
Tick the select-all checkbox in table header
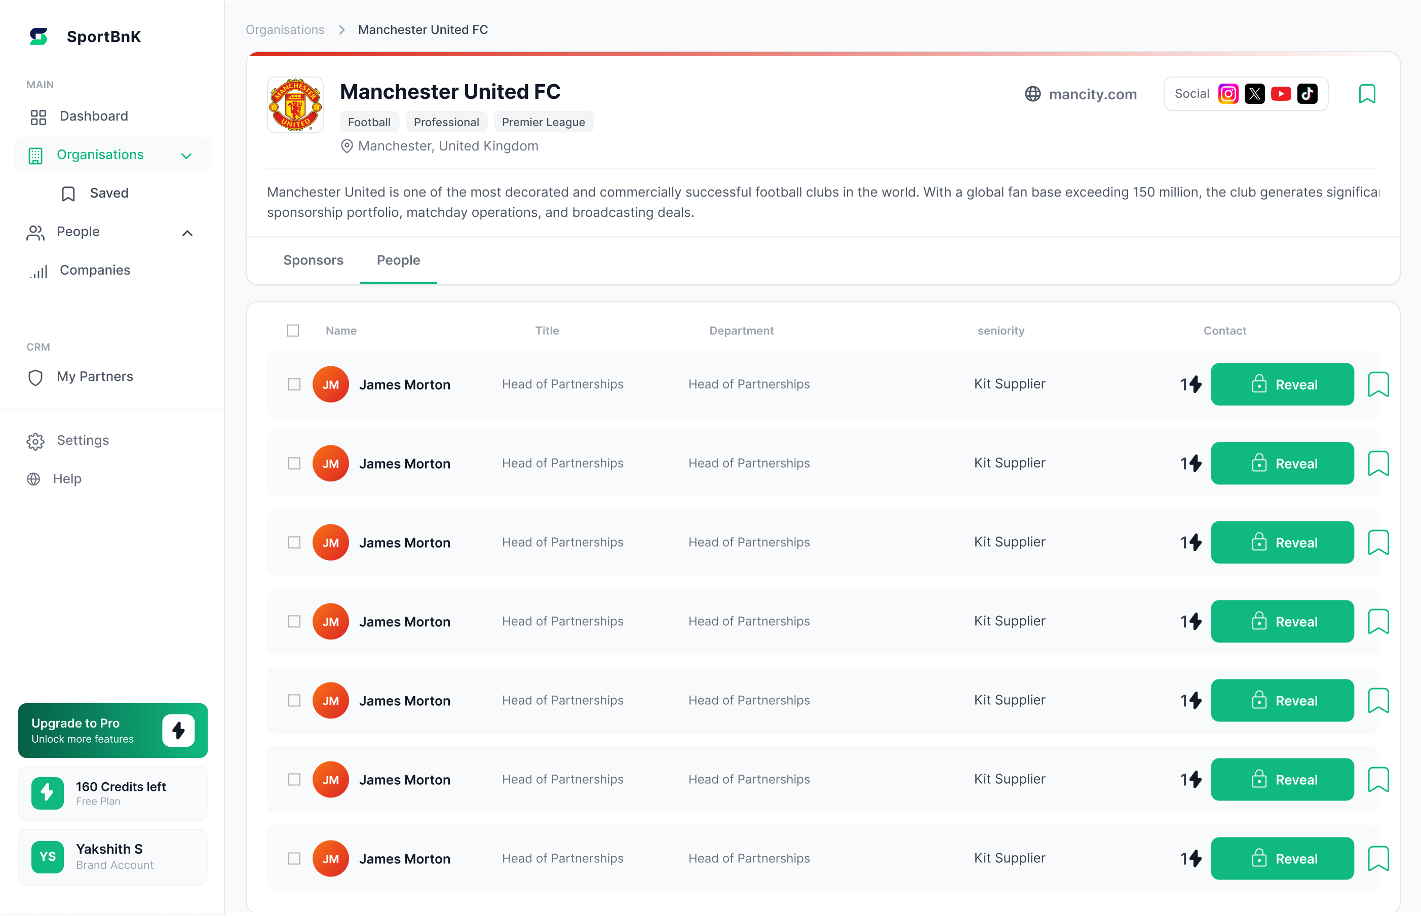point(292,330)
